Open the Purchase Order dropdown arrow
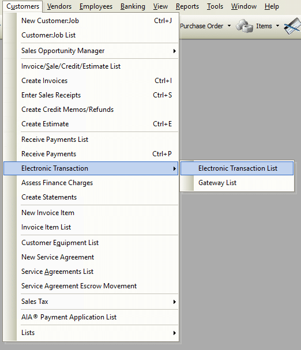 click(x=229, y=26)
